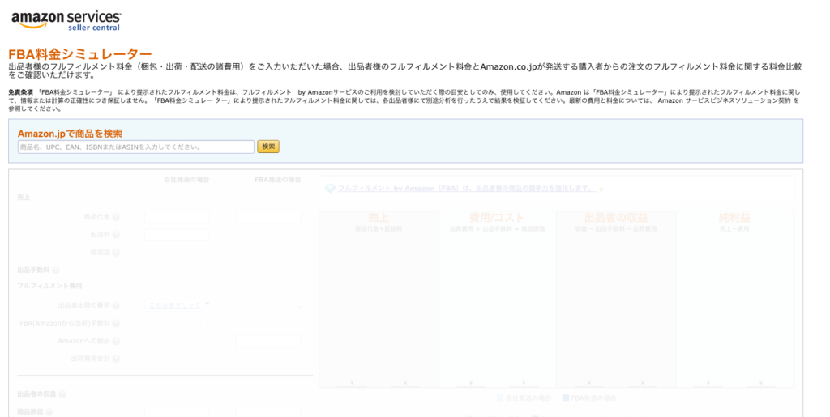This screenshot has width=830, height=417.
Task: Click the こちらをクリック link
Action: 175,305
